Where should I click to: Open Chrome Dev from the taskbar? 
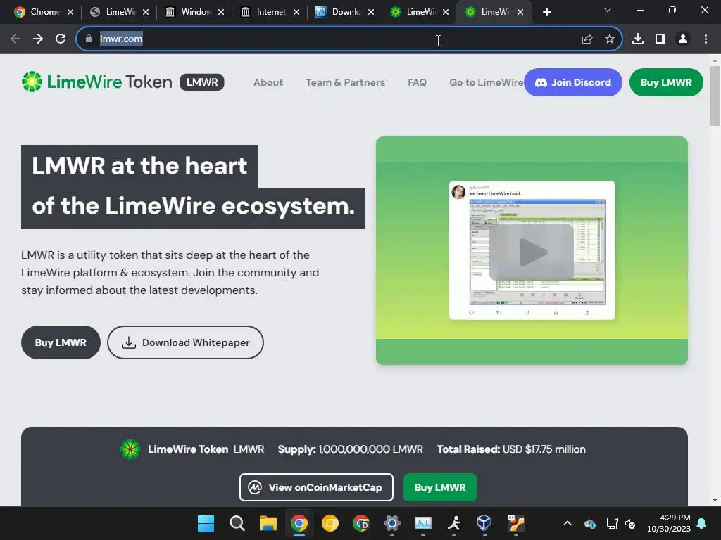point(361,523)
